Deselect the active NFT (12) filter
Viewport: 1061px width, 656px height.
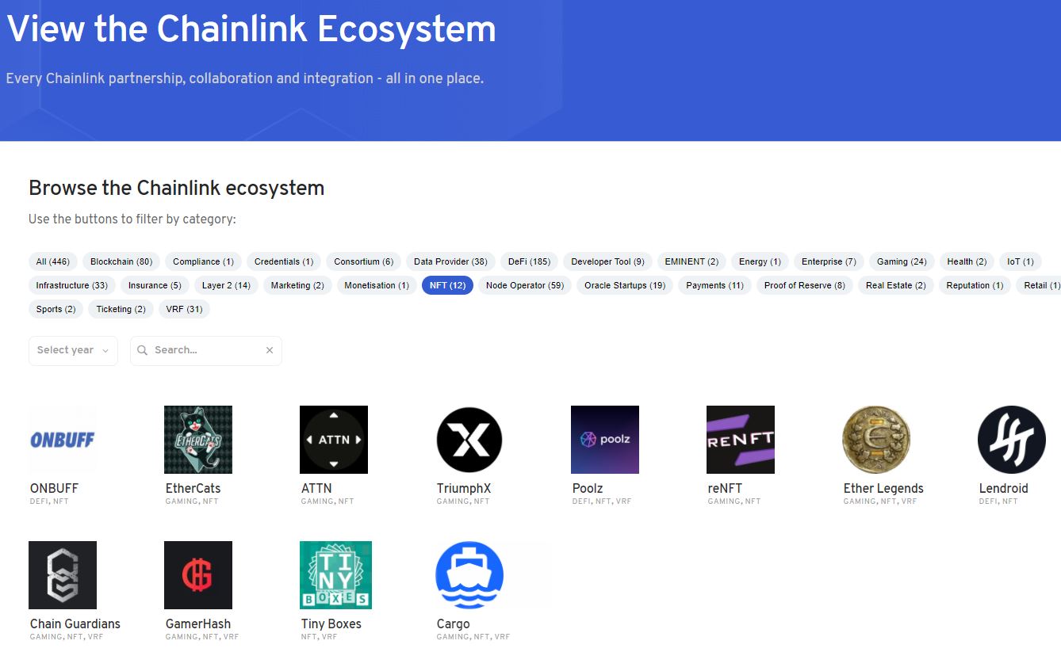(447, 285)
